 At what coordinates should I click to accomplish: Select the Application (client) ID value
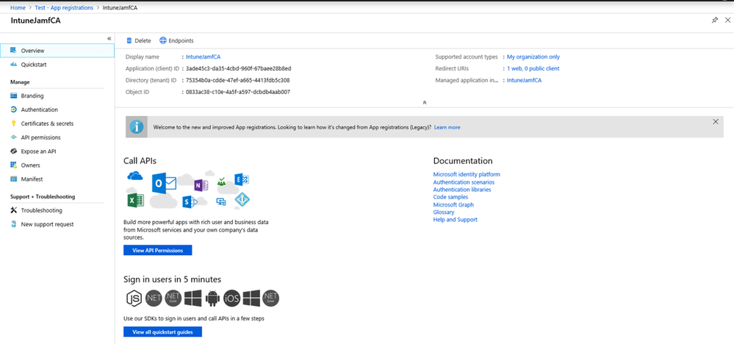tap(238, 68)
